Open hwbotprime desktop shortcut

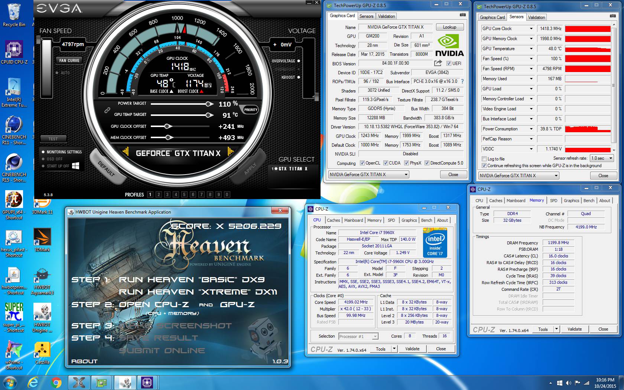(14, 280)
